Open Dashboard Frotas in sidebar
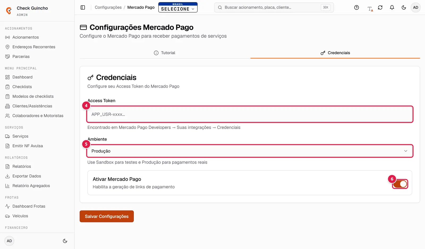 pyautogui.click(x=29, y=206)
